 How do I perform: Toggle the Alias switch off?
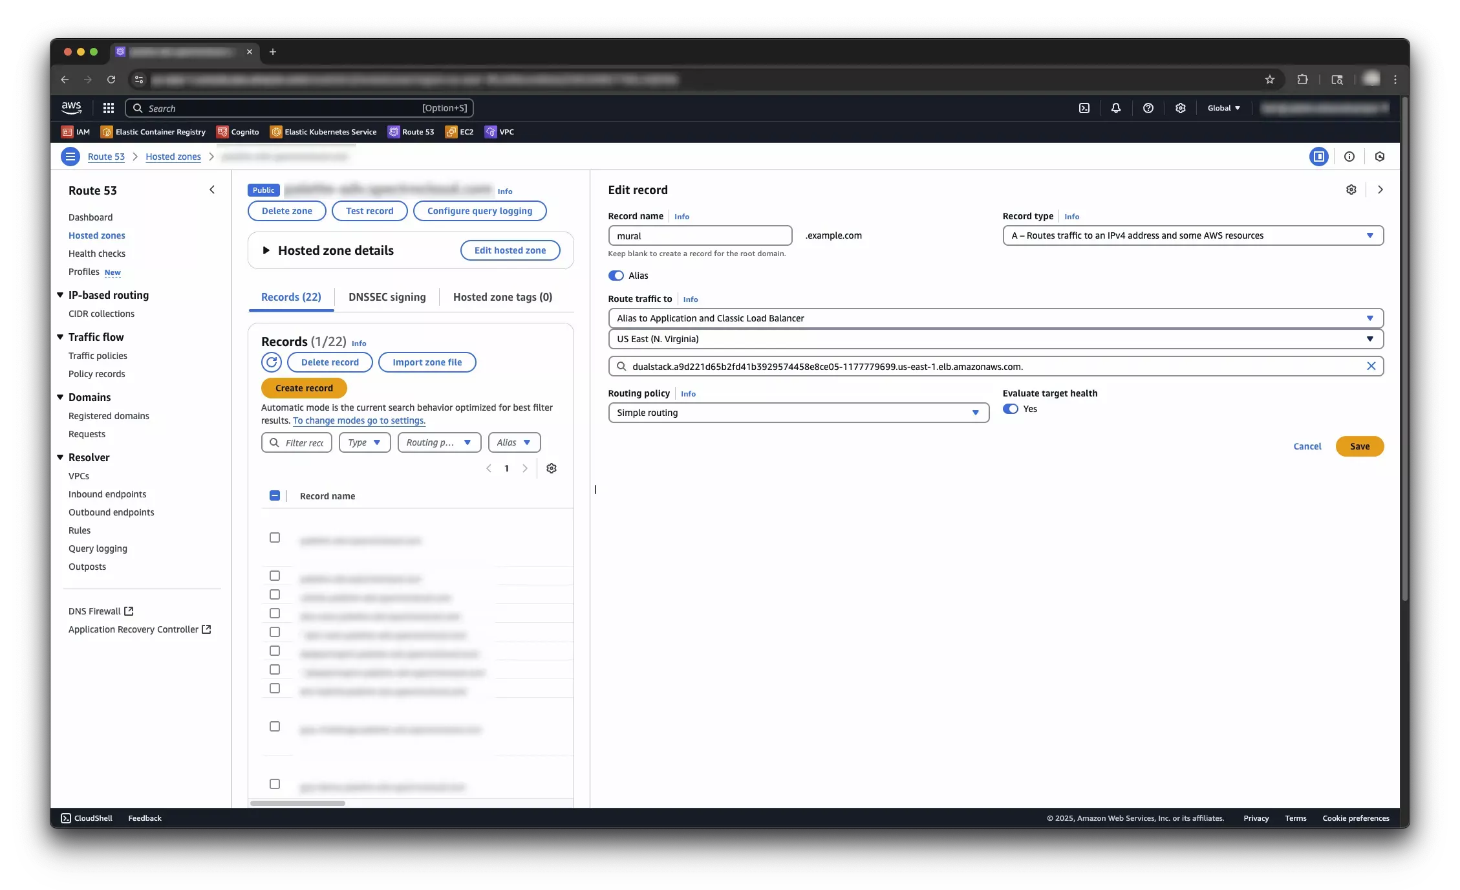(616, 276)
